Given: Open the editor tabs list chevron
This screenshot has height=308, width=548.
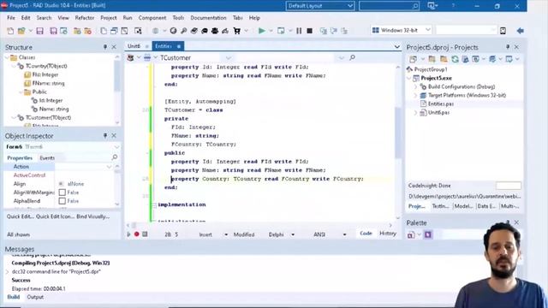Looking at the screenshot, I should pyautogui.click(x=397, y=46).
